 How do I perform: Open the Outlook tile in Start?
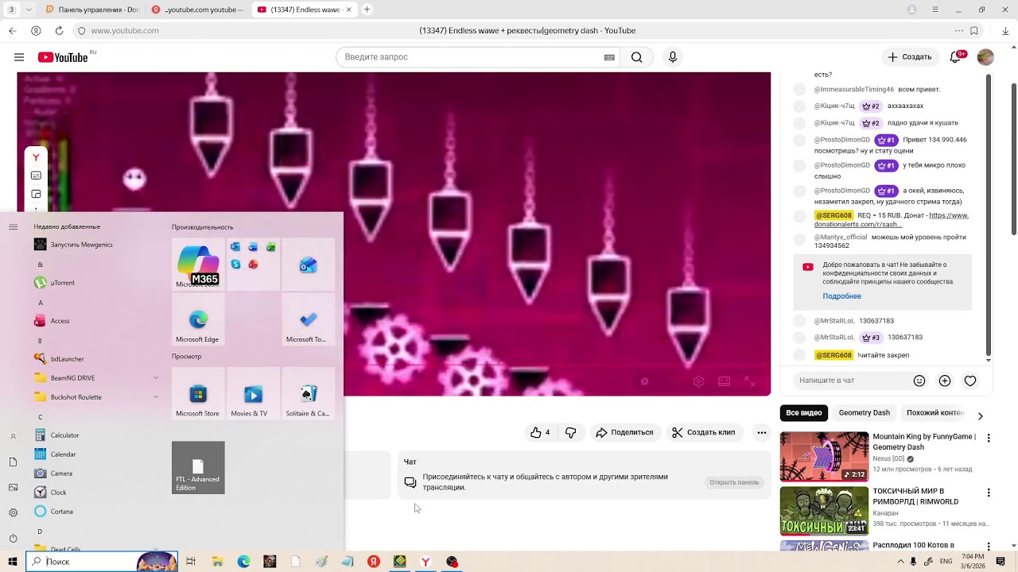coord(309,265)
